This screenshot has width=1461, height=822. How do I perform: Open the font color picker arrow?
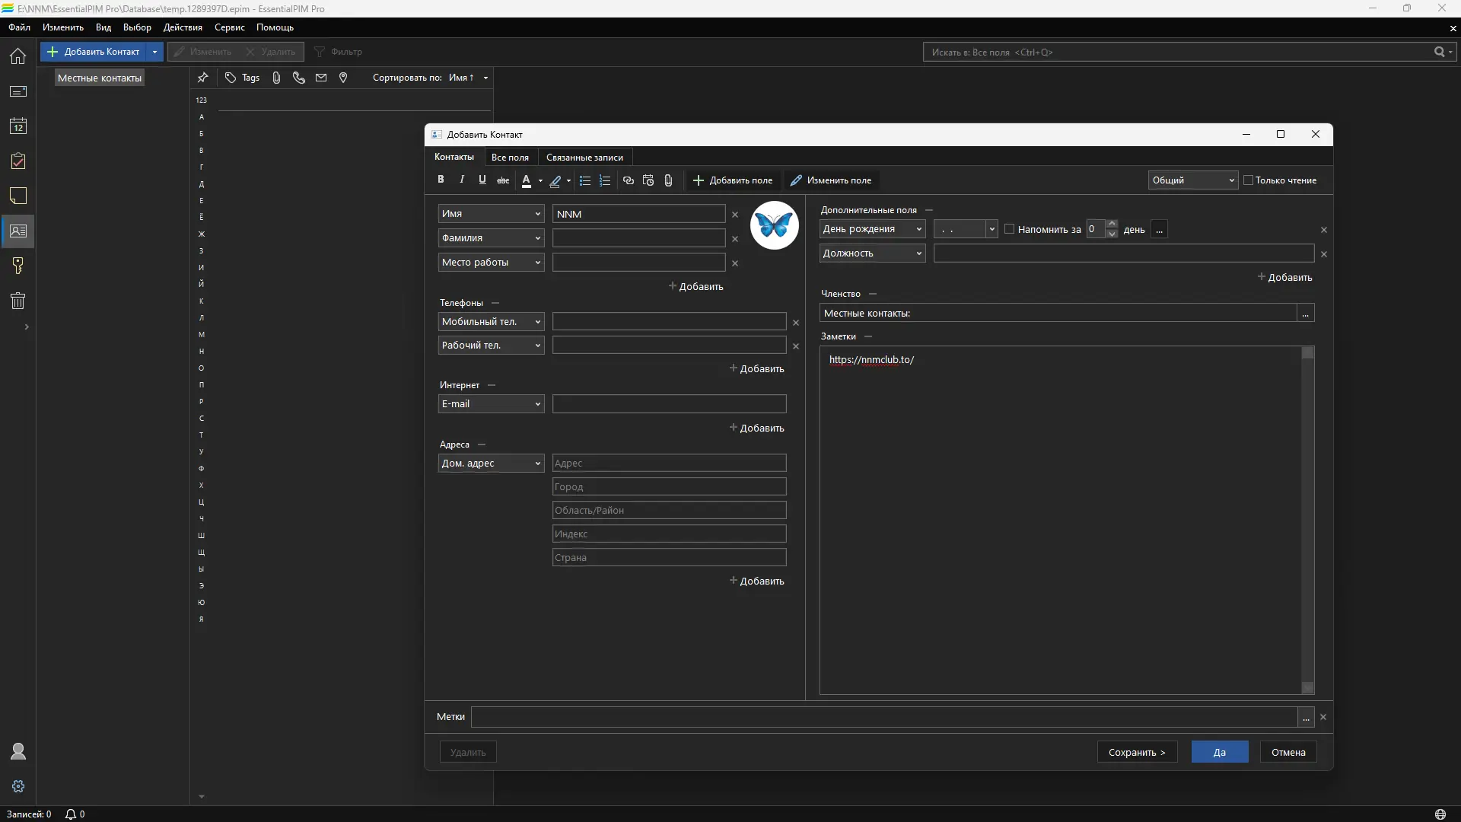(540, 181)
